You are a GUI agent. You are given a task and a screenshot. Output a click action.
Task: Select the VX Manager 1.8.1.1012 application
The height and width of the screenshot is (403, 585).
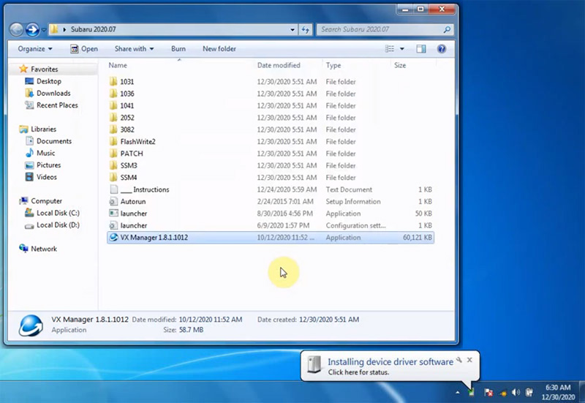pos(271,237)
